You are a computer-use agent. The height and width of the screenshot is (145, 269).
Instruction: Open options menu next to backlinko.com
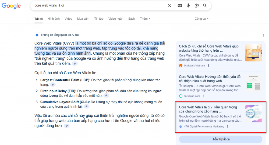pyautogui.click(x=203, y=96)
